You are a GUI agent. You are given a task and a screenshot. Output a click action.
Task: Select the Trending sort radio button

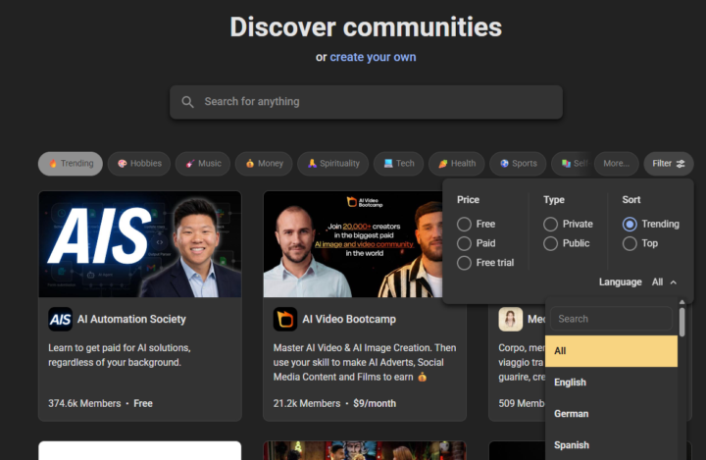click(x=630, y=224)
